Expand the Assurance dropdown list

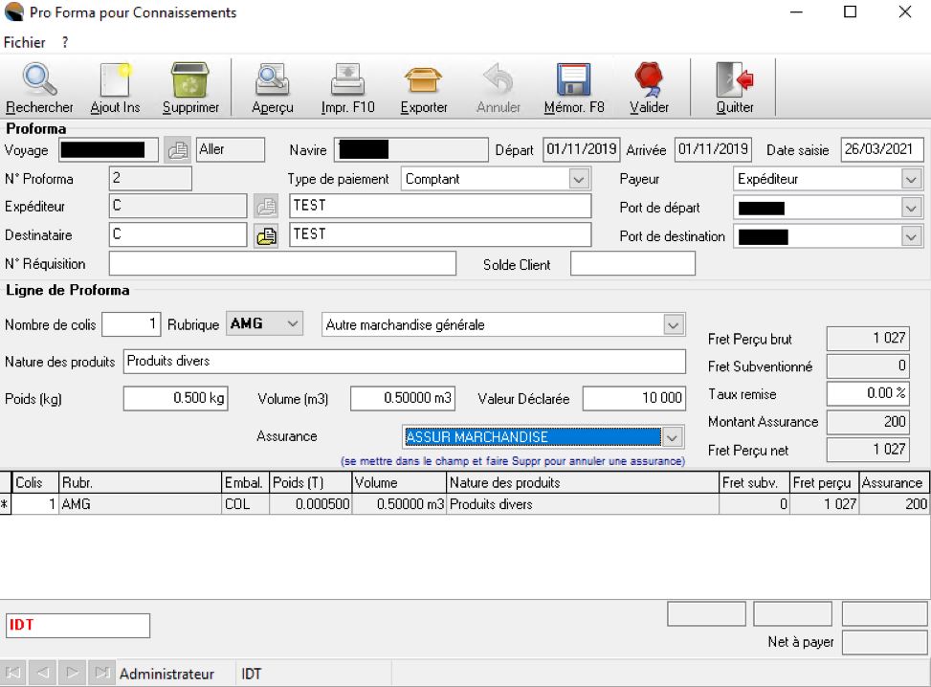pyautogui.click(x=673, y=437)
